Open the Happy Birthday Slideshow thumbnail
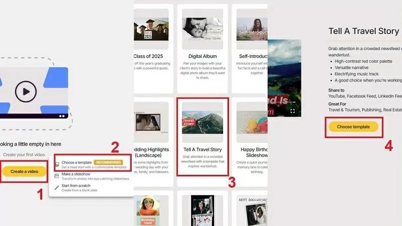Screen dimensions: 402x226 [x=252, y=122]
